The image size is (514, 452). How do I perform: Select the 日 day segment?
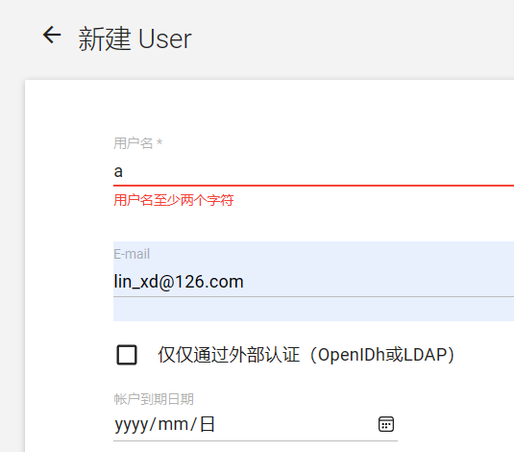(x=208, y=424)
